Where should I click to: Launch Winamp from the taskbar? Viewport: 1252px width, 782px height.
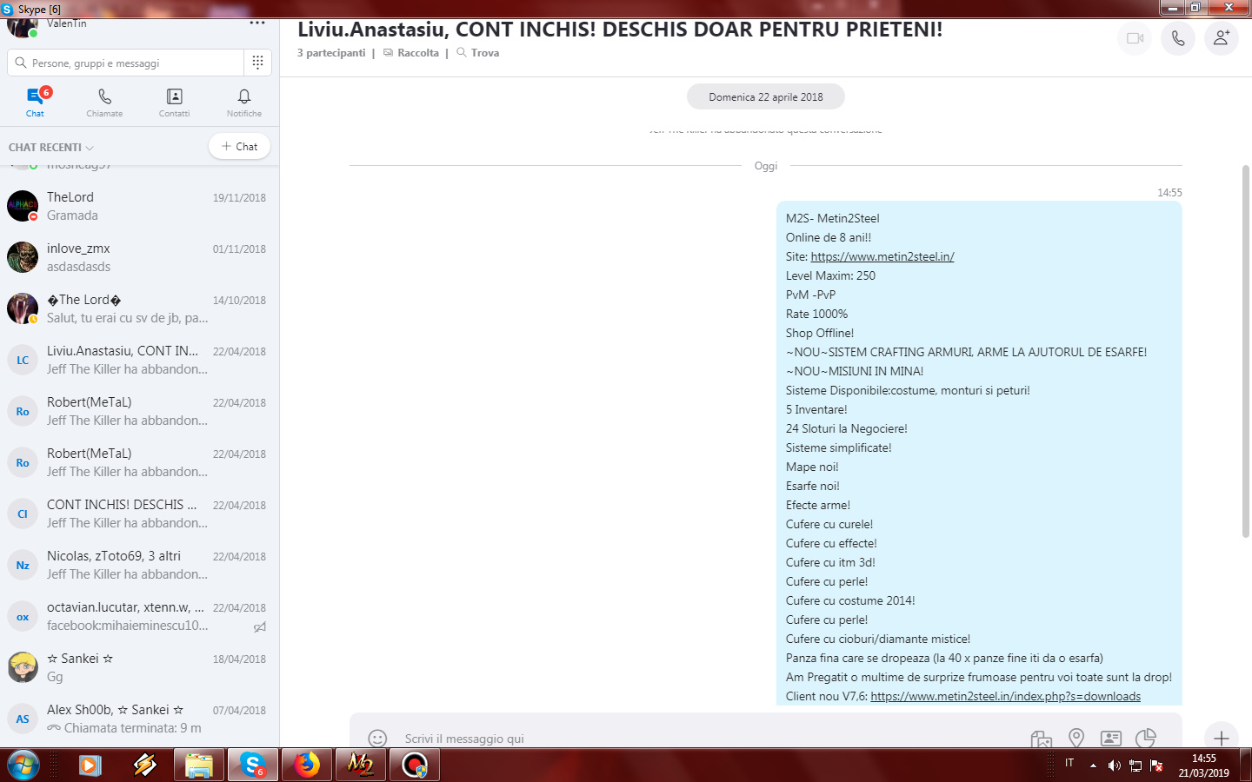click(x=144, y=765)
